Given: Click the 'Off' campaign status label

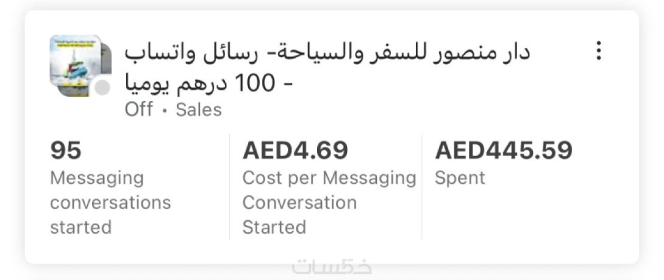Looking at the screenshot, I should tap(139, 110).
